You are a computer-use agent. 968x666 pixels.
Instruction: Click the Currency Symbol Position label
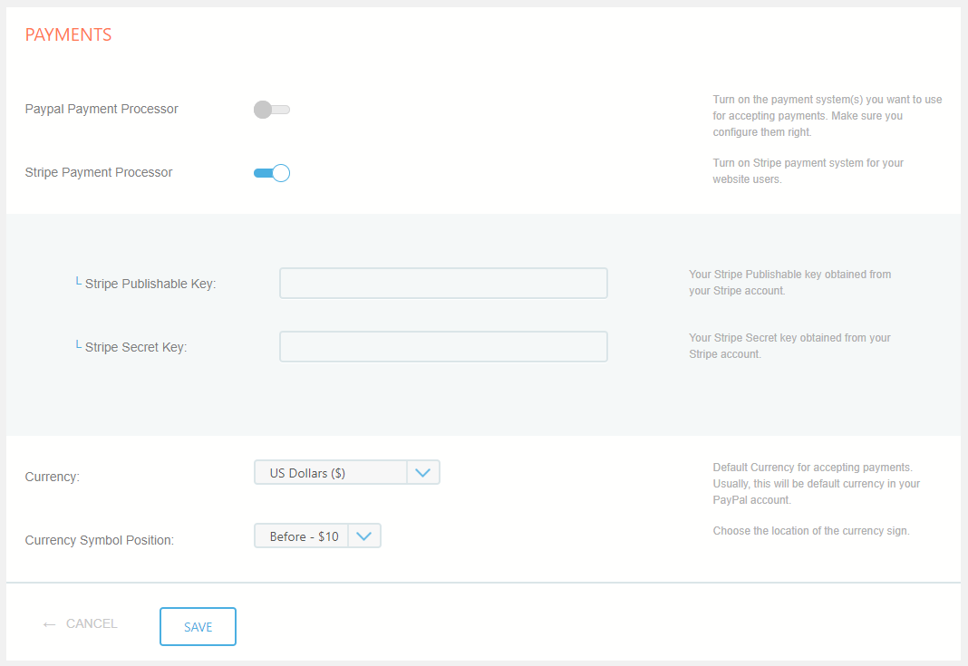pos(100,540)
